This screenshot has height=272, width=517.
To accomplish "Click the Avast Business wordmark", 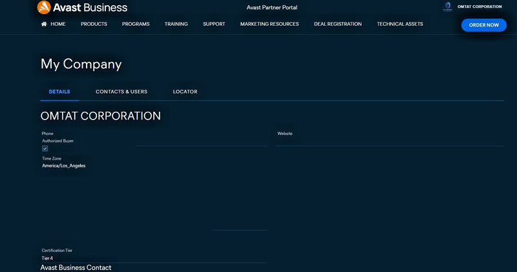I will pyautogui.click(x=90, y=8).
